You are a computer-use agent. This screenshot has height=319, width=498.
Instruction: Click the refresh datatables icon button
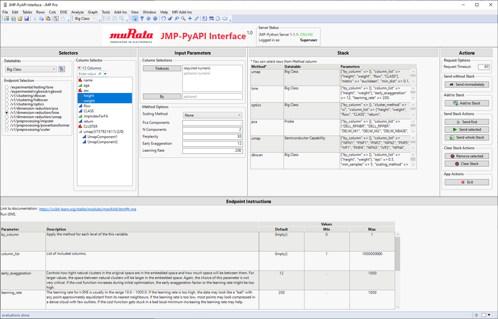coord(62,69)
